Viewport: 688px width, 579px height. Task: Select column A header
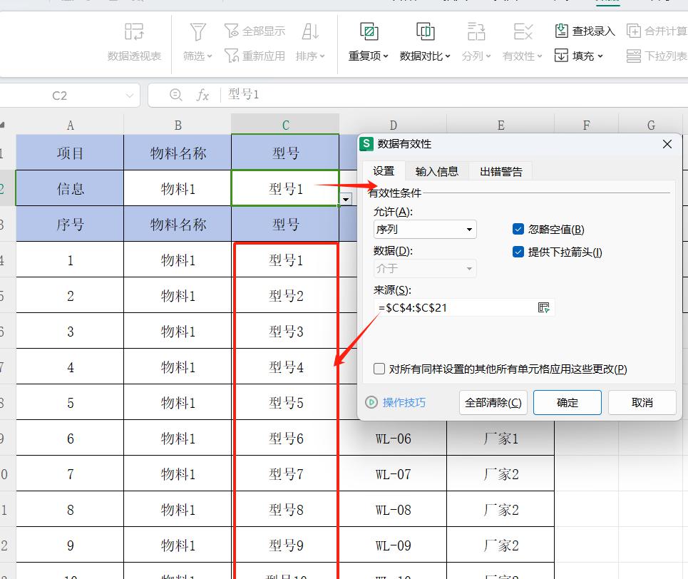pos(70,125)
